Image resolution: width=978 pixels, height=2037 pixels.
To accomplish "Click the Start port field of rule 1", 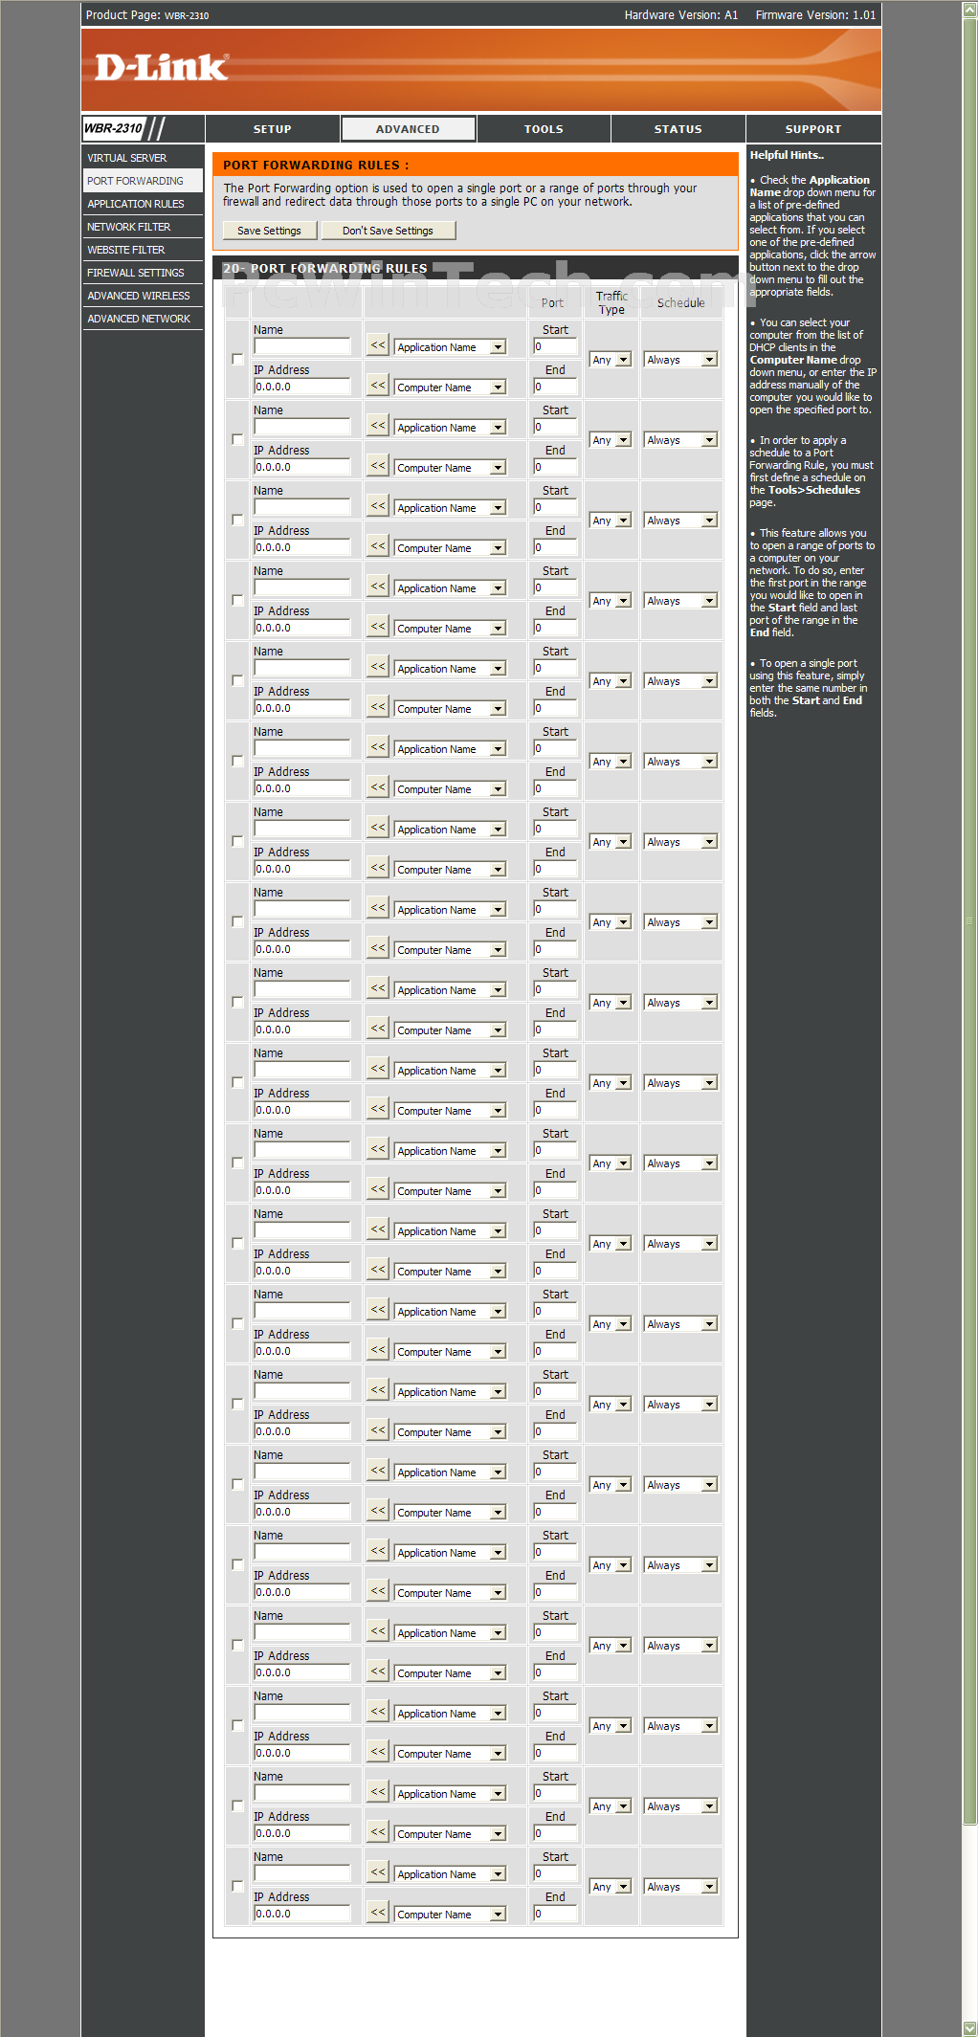I will point(555,346).
